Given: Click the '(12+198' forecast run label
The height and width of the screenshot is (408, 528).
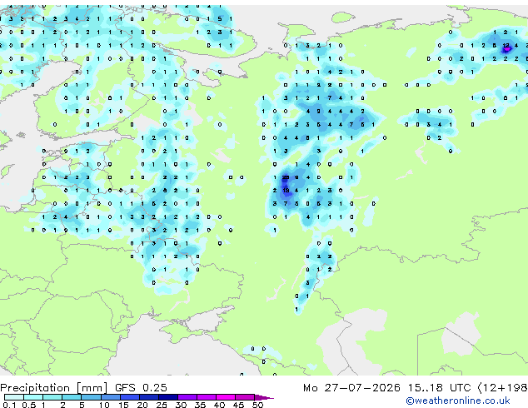Looking at the screenshot, I should (x=502, y=388).
